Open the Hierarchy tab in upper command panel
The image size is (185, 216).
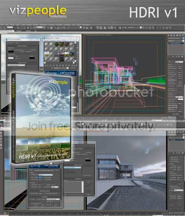[x=175, y=35]
